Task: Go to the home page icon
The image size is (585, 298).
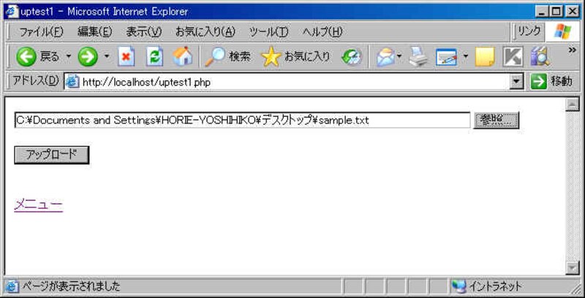Action: (182, 57)
